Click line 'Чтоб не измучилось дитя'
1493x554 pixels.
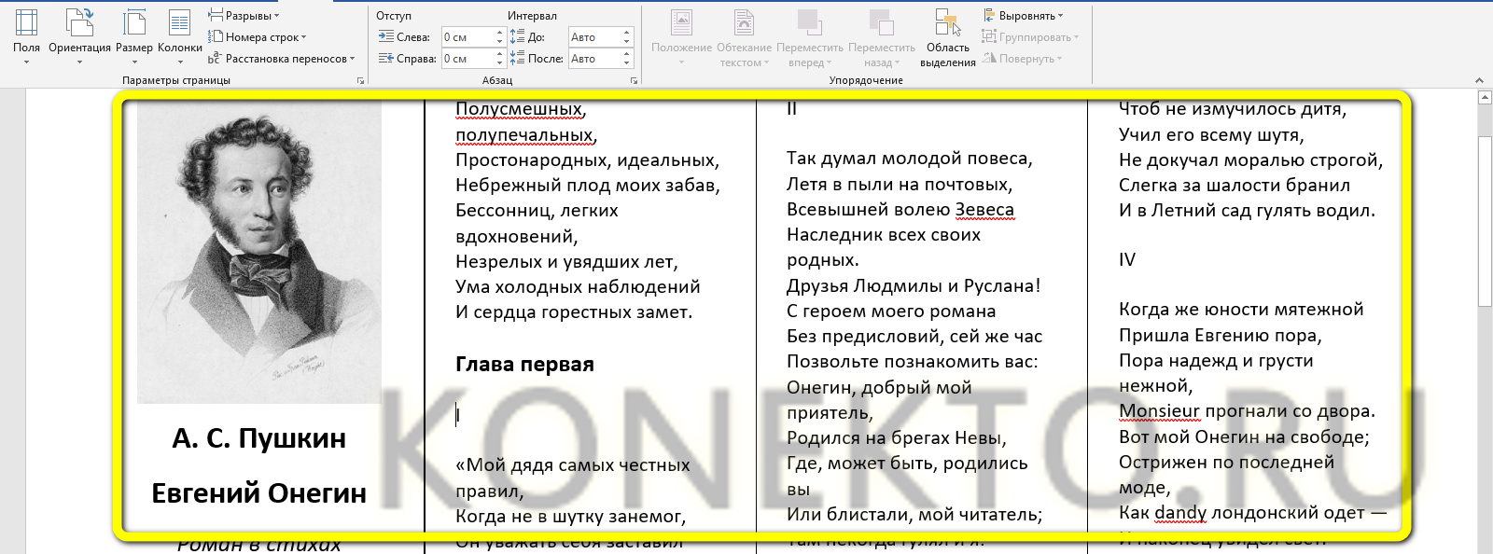1233,109
